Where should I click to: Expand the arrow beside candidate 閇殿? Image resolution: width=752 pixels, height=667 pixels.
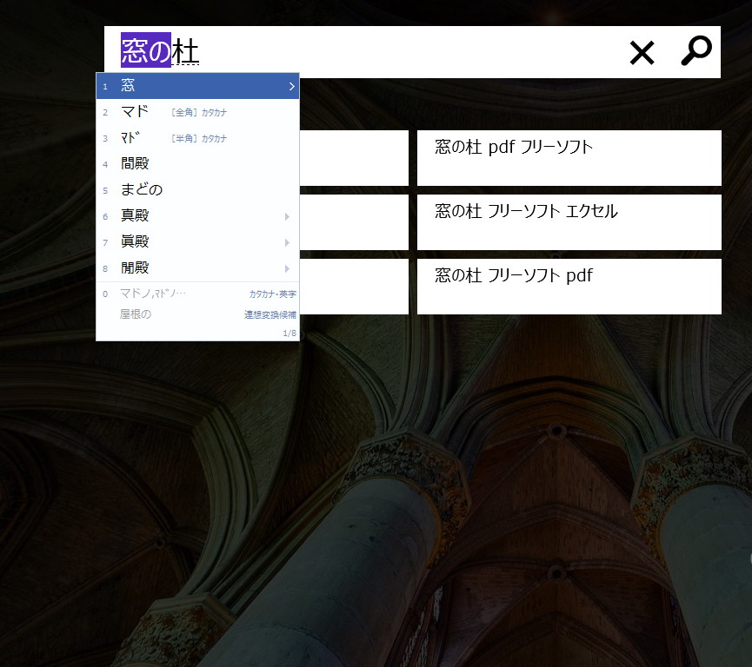pyautogui.click(x=288, y=267)
